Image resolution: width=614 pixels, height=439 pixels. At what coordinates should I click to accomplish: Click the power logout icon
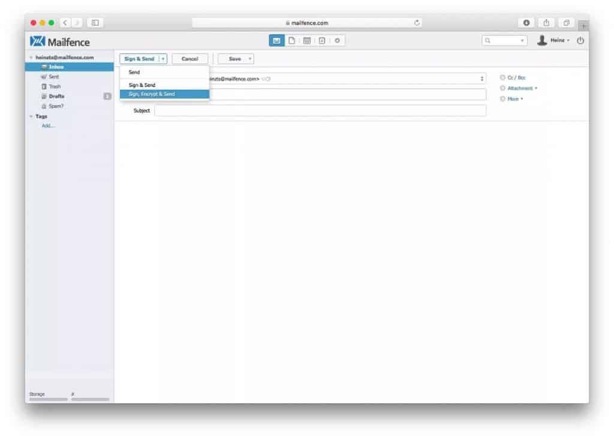coord(580,41)
